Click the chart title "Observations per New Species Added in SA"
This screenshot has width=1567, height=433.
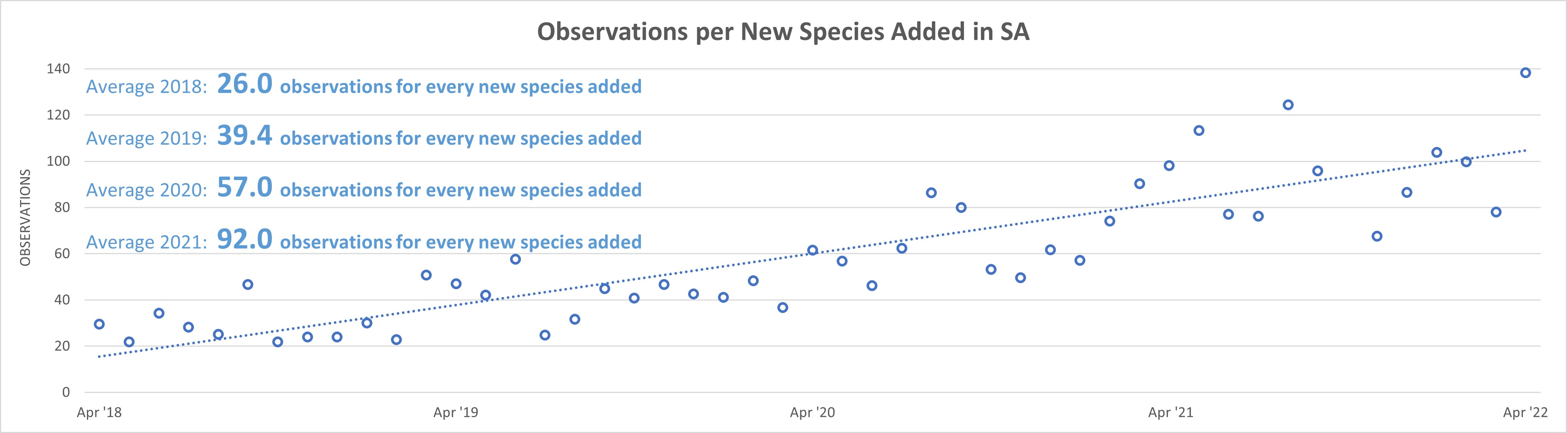click(783, 32)
